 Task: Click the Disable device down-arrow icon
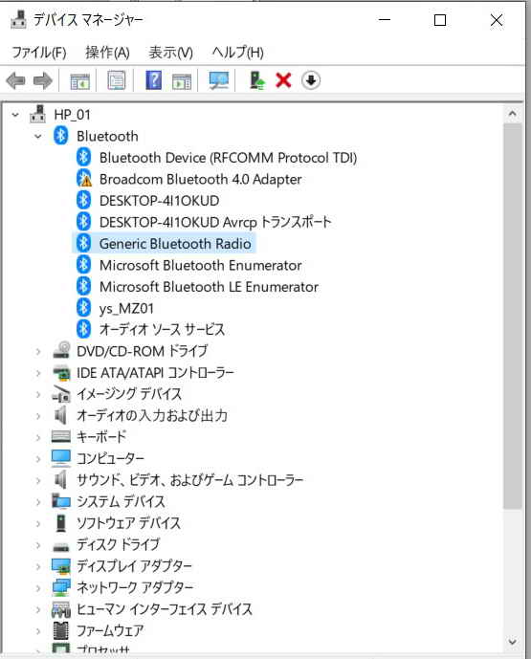[x=311, y=79]
